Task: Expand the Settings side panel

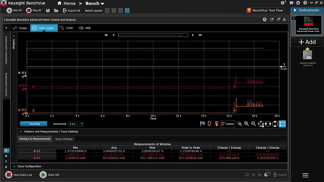Action: tap(14, 43)
